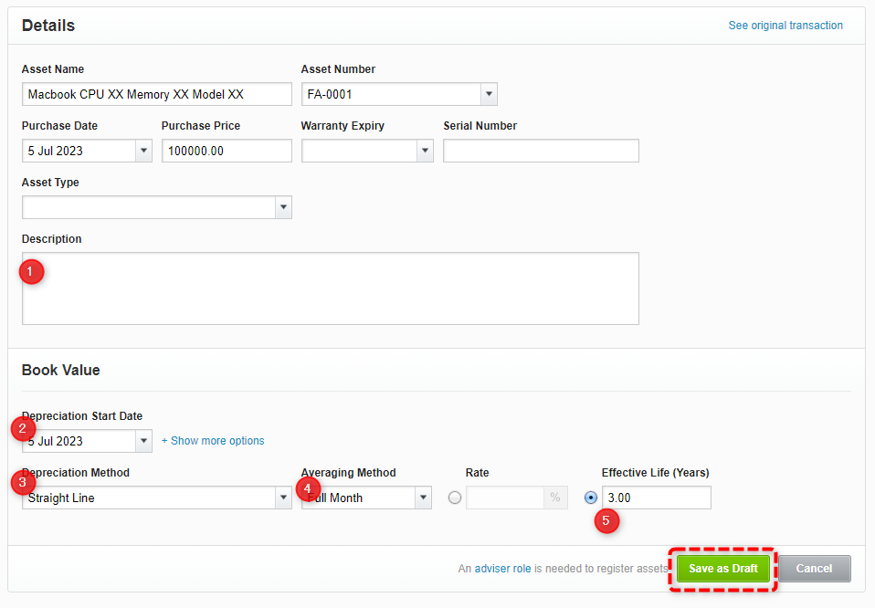
Task: Select the Rate radio button
Action: click(455, 498)
